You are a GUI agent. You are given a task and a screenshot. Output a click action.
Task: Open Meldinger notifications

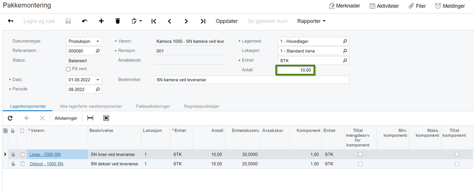(450, 6)
